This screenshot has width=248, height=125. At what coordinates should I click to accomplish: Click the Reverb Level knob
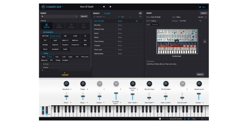coord(199,84)
